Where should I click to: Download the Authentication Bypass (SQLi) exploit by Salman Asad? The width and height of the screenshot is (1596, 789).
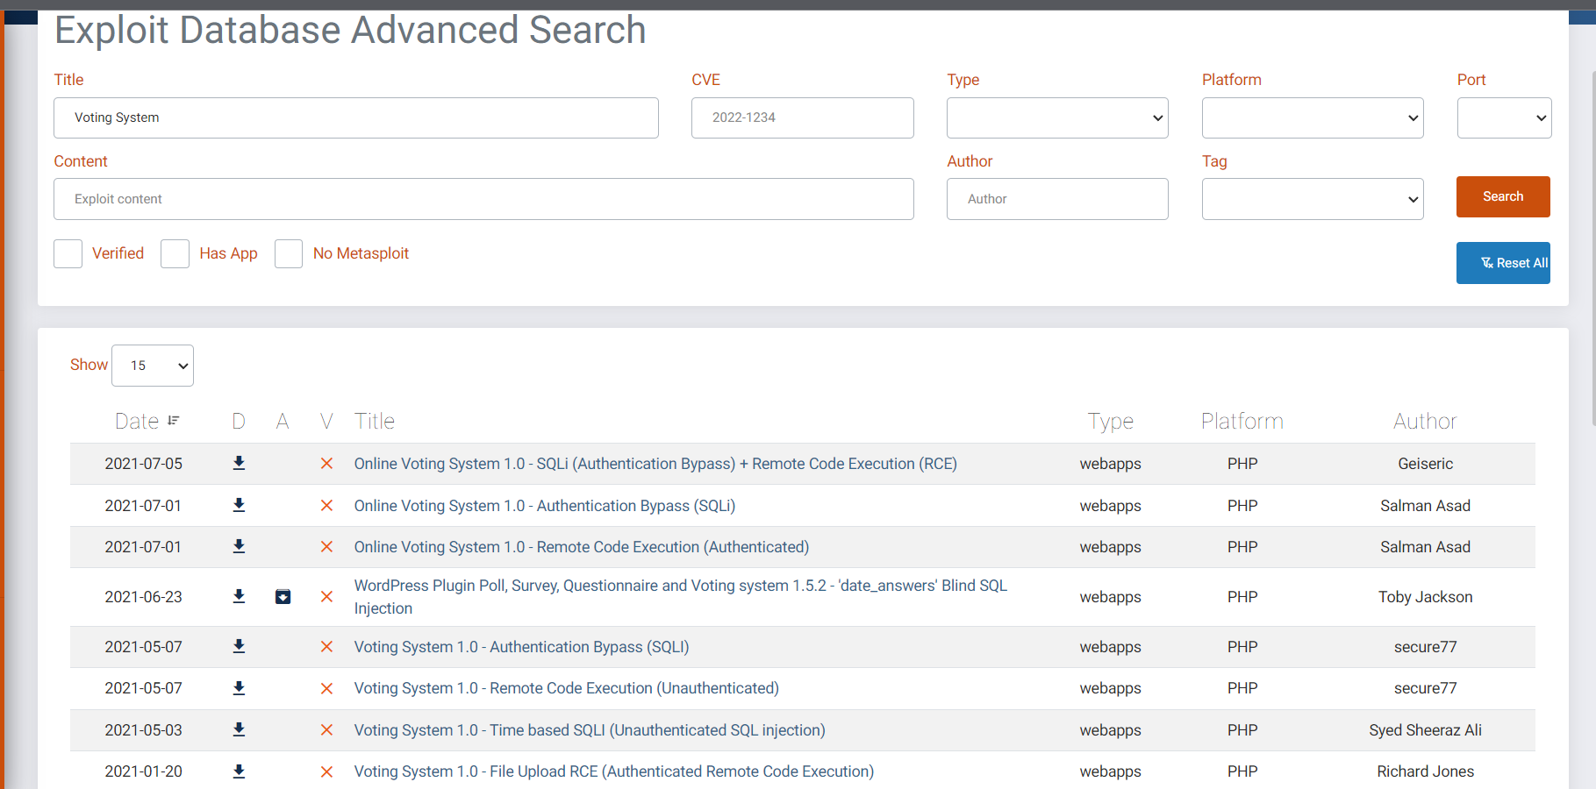(239, 505)
